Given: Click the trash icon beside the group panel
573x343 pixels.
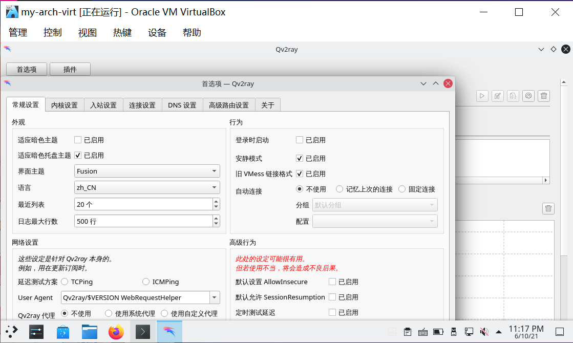Looking at the screenshot, I should pyautogui.click(x=548, y=208).
